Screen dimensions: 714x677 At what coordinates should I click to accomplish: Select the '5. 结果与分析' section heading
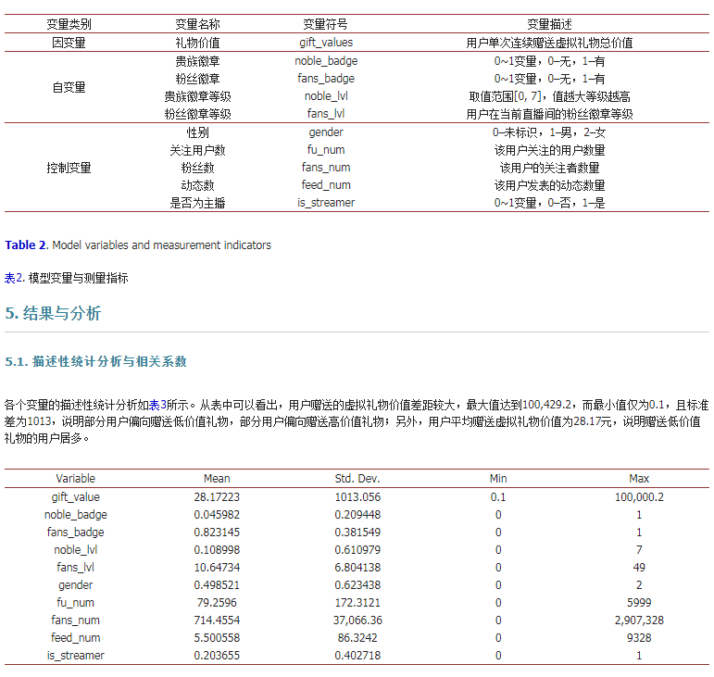tap(53, 313)
